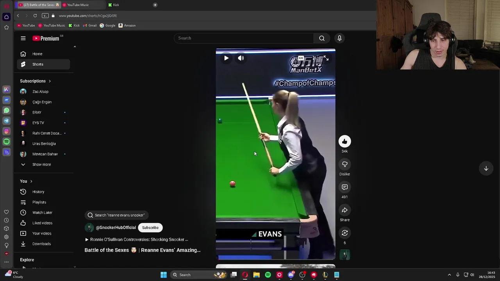The height and width of the screenshot is (281, 500).
Task: Open the 491 comments panel
Action: pyautogui.click(x=345, y=187)
